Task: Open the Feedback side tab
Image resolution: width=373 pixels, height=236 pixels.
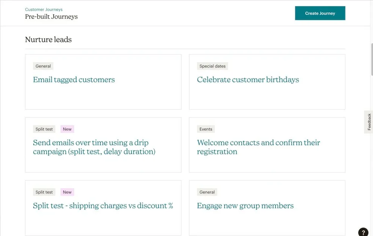Action: point(369,122)
